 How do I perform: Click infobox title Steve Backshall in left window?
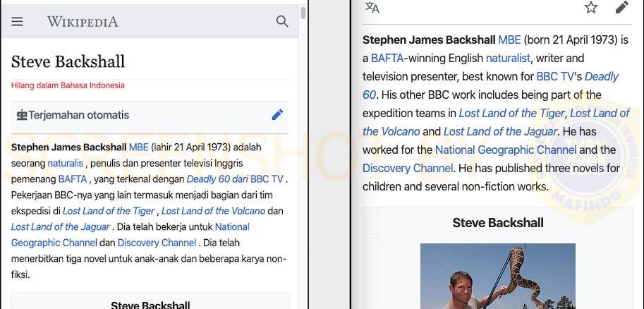150,305
